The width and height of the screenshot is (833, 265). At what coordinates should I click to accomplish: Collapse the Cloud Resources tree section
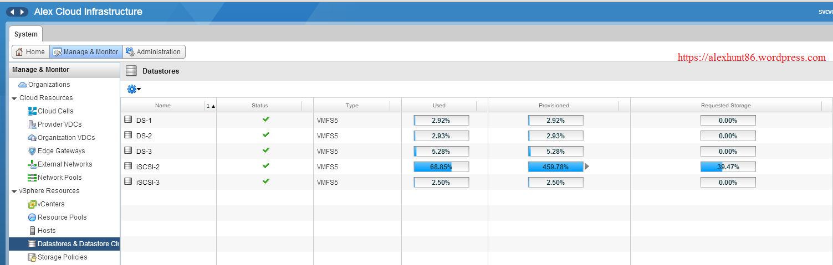[14, 98]
